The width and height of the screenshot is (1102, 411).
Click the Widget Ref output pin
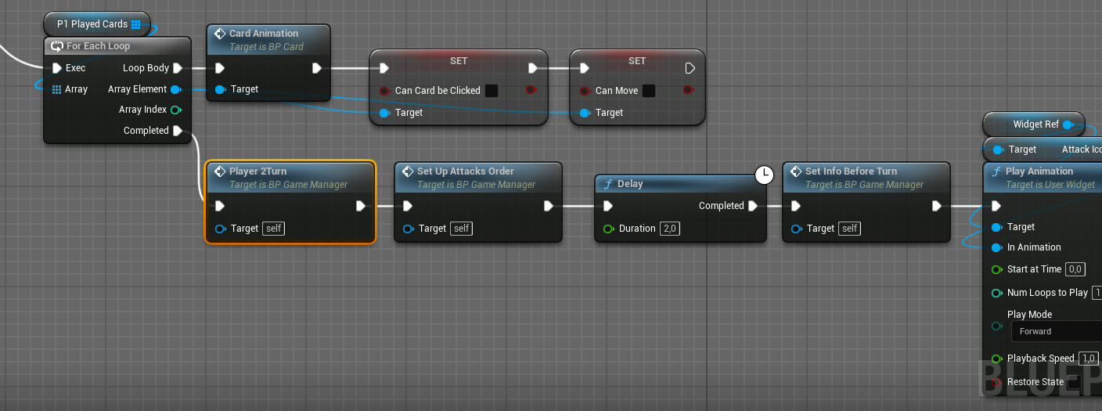coord(1068,124)
